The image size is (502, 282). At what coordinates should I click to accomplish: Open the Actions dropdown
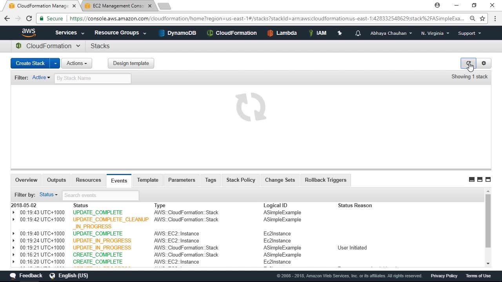[x=76, y=63]
